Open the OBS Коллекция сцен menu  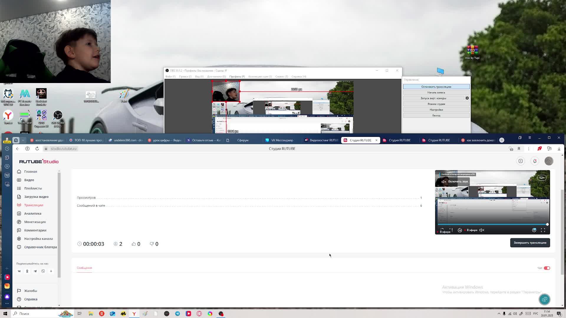260,77
